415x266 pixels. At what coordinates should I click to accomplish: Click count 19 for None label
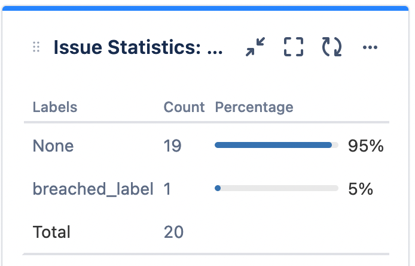pyautogui.click(x=172, y=146)
